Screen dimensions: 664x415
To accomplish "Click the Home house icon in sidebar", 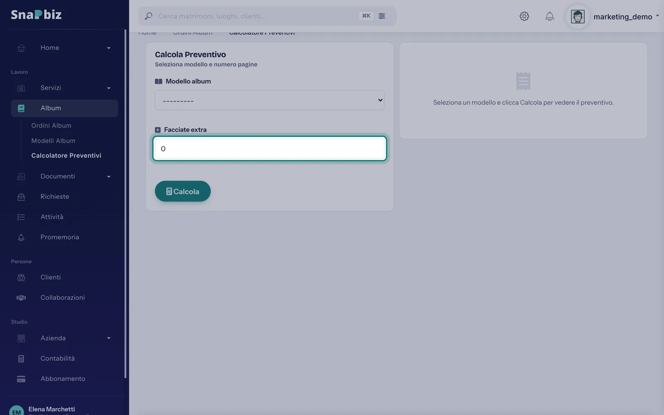I will 21,48.
